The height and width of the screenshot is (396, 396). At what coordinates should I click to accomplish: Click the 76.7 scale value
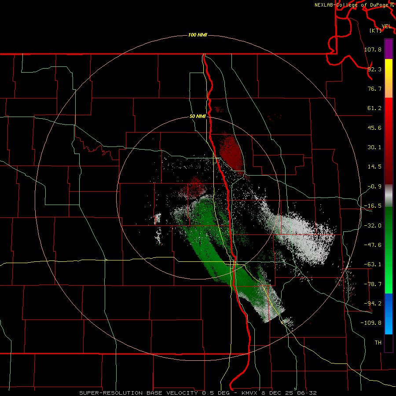click(374, 88)
